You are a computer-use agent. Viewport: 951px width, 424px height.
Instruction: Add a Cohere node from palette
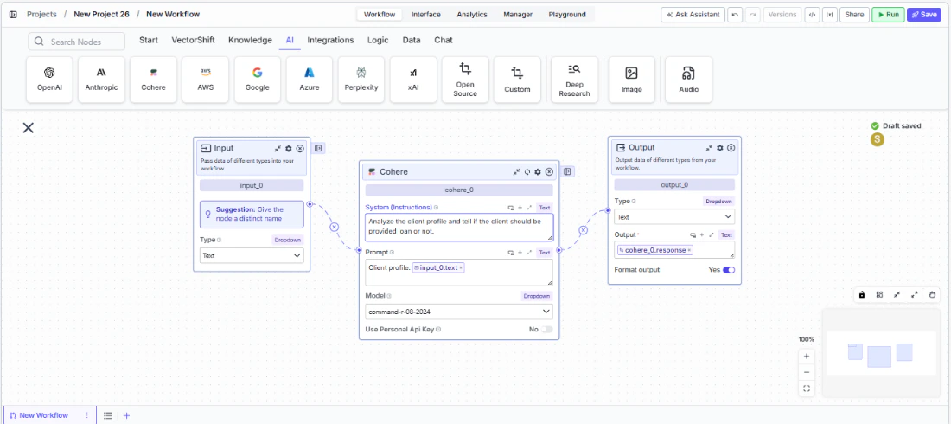153,80
